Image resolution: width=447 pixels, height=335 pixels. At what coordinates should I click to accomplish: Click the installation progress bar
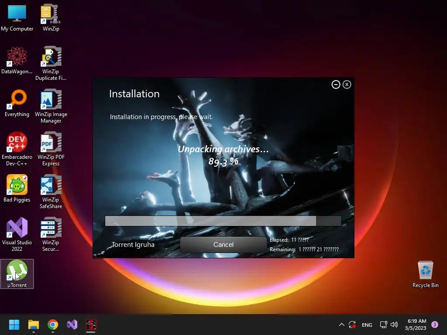tap(223, 221)
